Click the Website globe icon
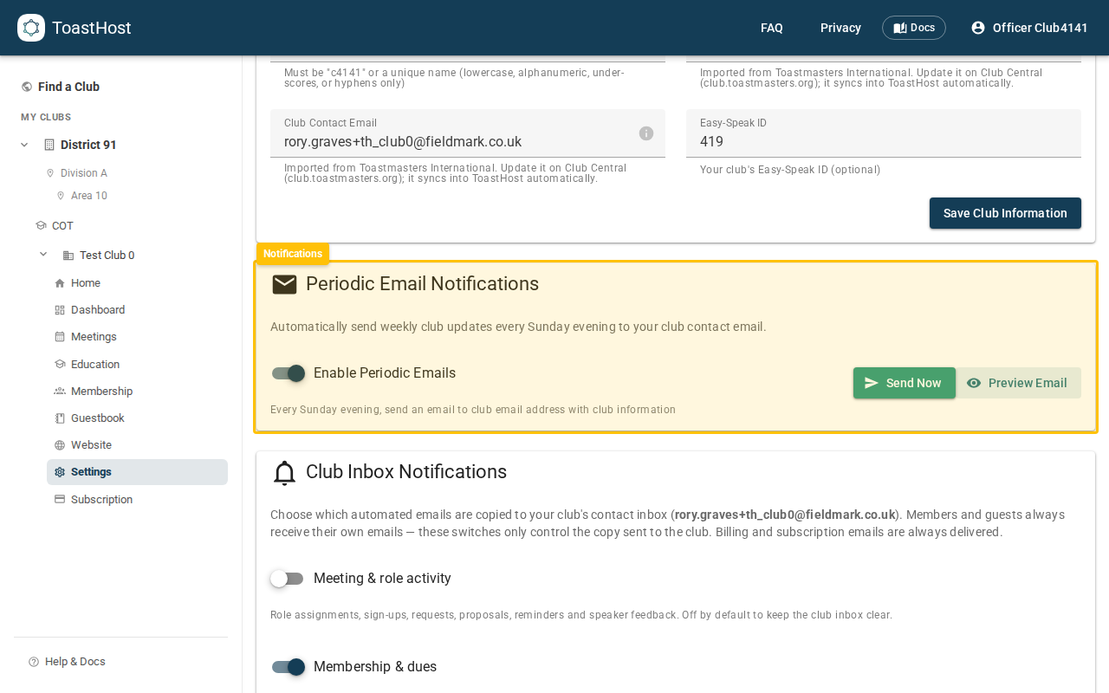The height and width of the screenshot is (693, 1109). 60,445
